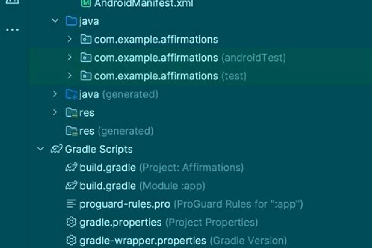This screenshot has width=372, height=248.
Task: Click the proguard-rules.pro text file icon
Action: [71, 204]
